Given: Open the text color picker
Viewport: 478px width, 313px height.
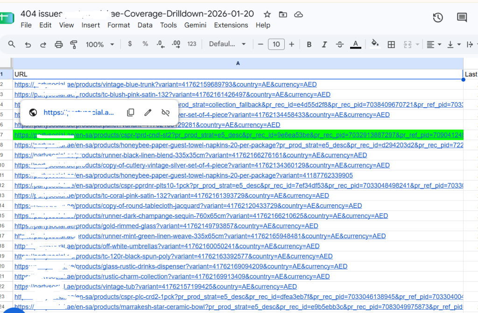Looking at the screenshot, I should [x=355, y=44].
